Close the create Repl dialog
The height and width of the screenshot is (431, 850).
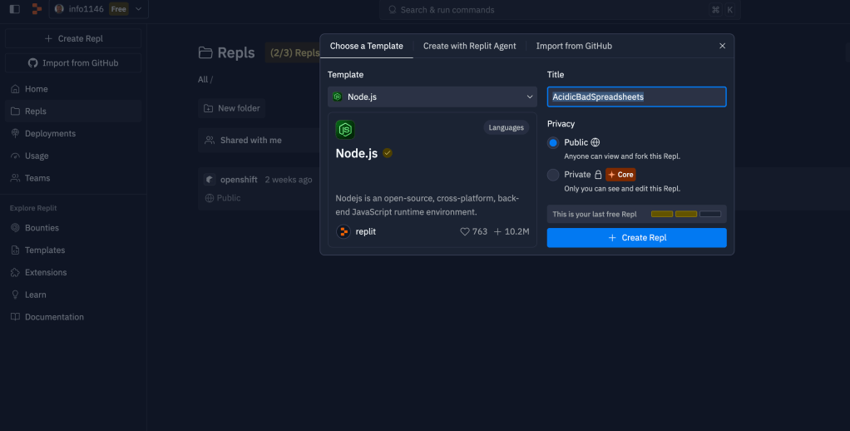[722, 46]
